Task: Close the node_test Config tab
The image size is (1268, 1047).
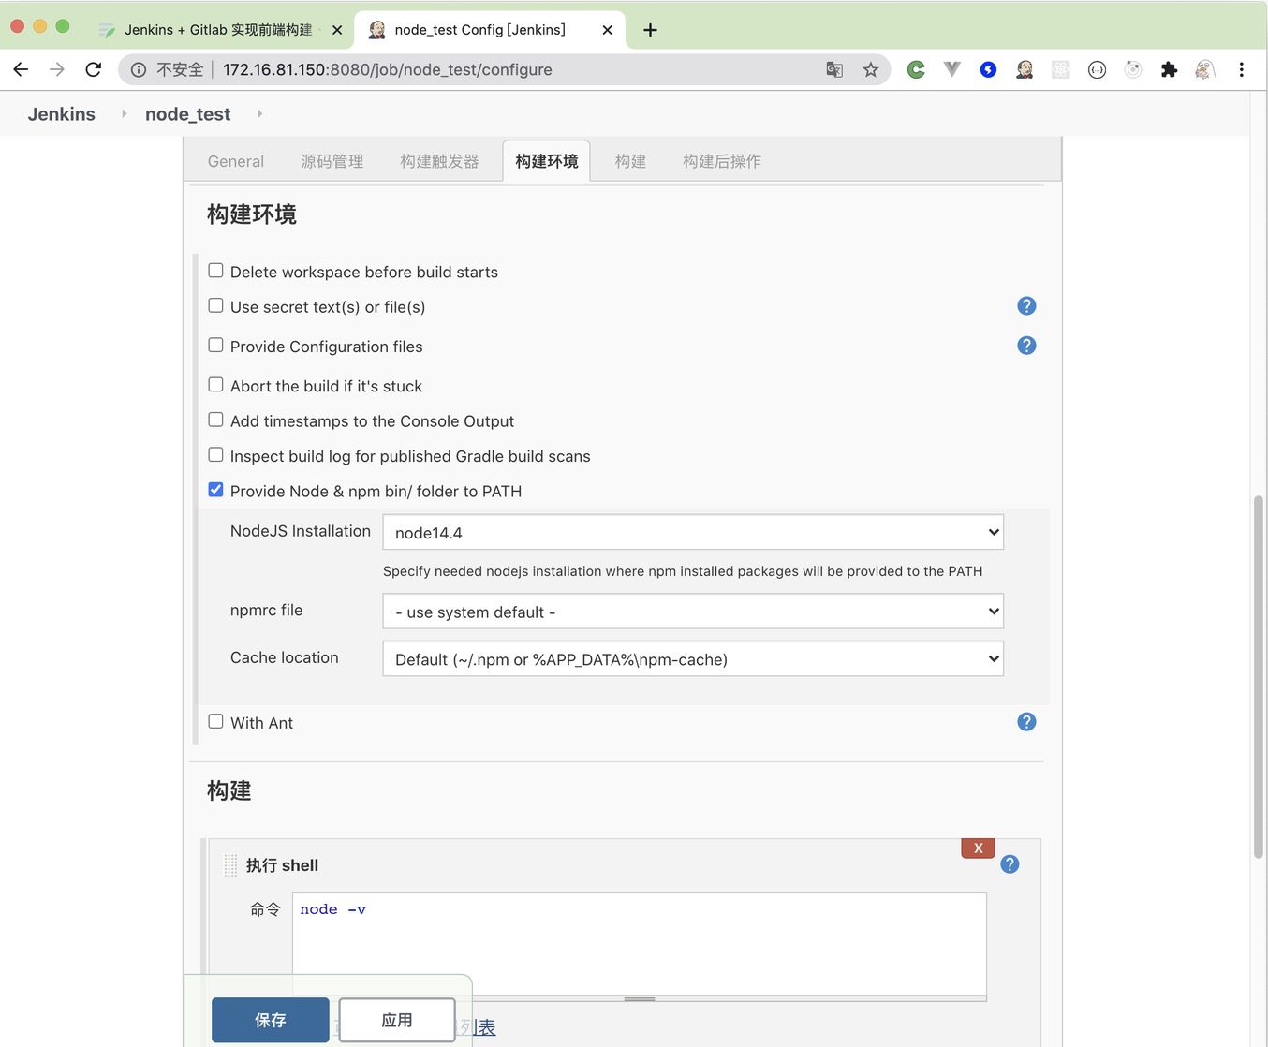Action: pyautogui.click(x=607, y=30)
